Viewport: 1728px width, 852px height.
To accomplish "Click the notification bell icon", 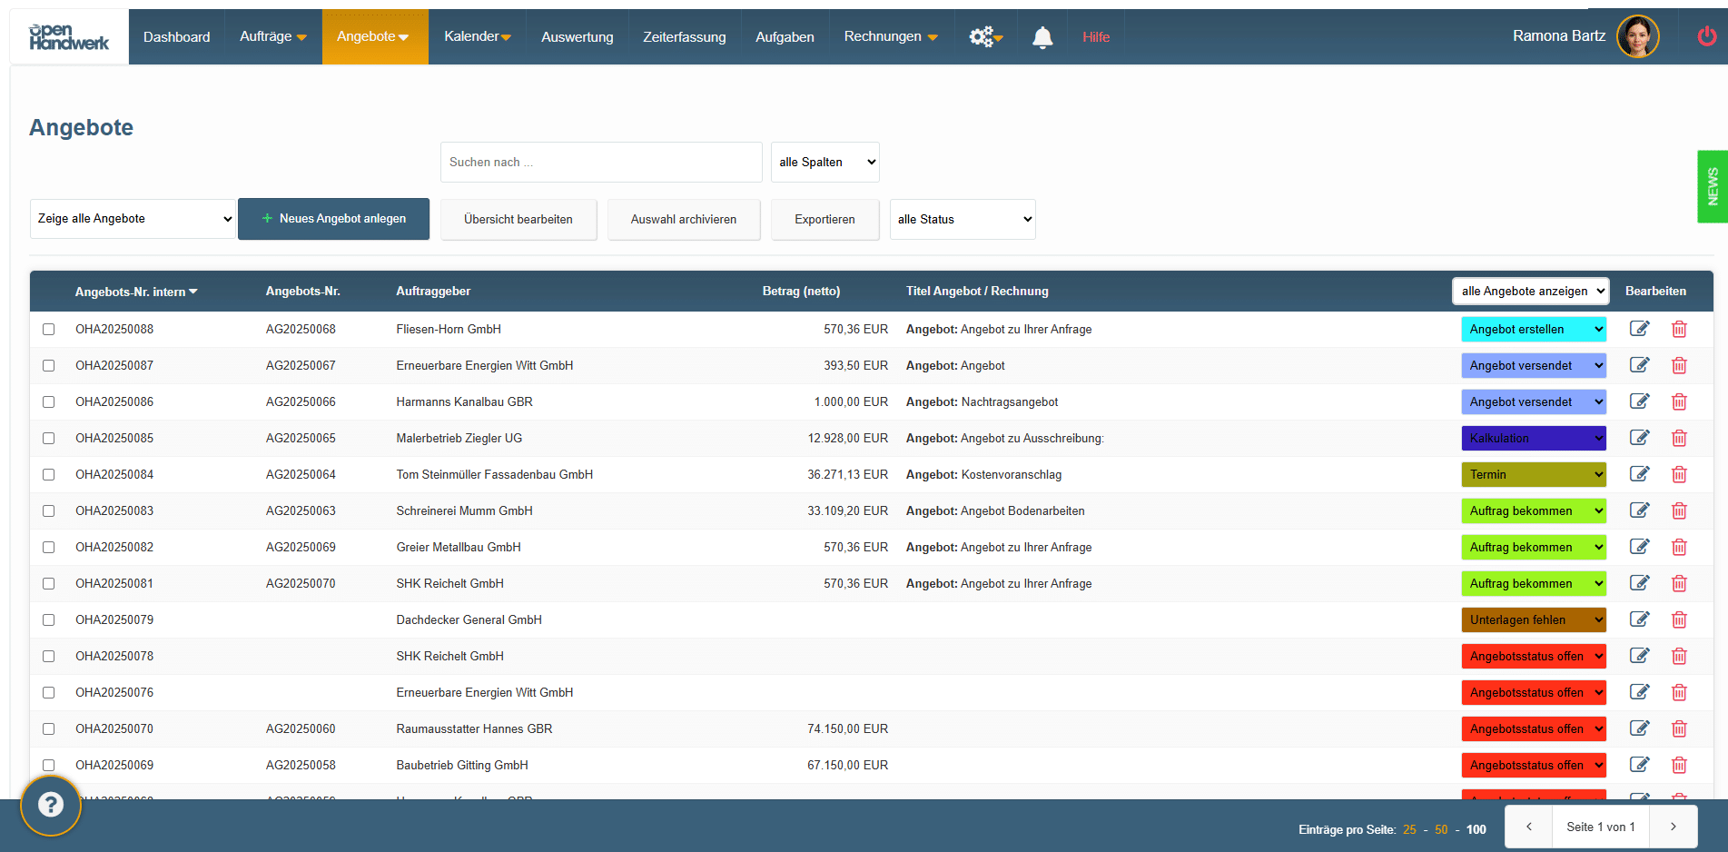I will pyautogui.click(x=1042, y=37).
